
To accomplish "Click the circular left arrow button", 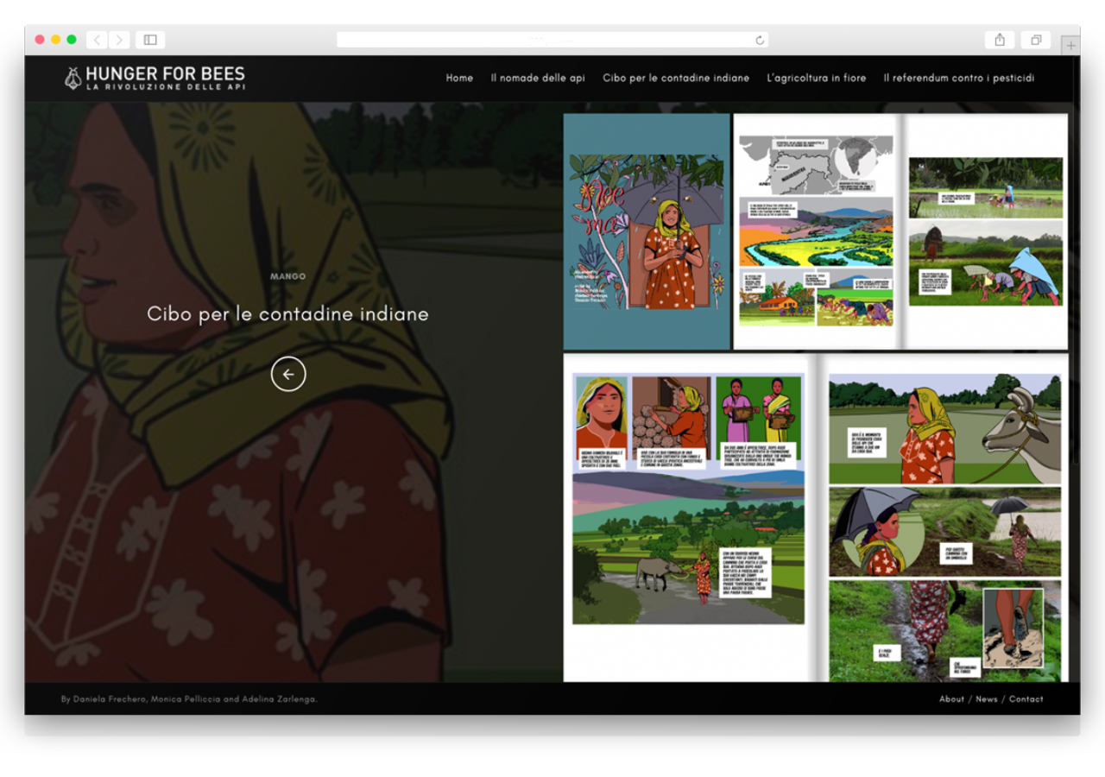I will pos(288,374).
